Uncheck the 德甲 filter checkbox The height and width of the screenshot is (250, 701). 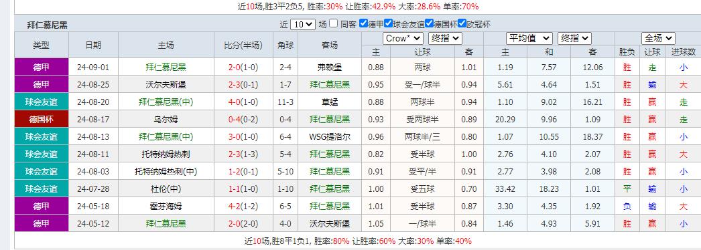[x=363, y=24]
